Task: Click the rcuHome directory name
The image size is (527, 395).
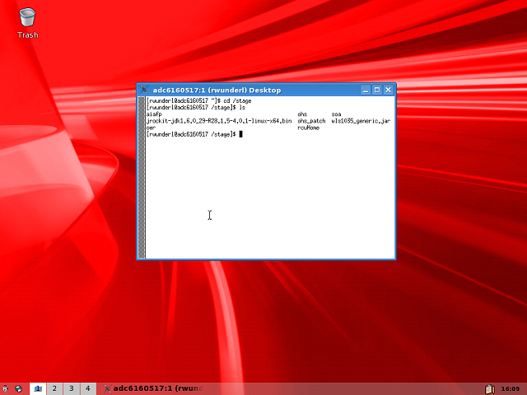Action: (308, 128)
